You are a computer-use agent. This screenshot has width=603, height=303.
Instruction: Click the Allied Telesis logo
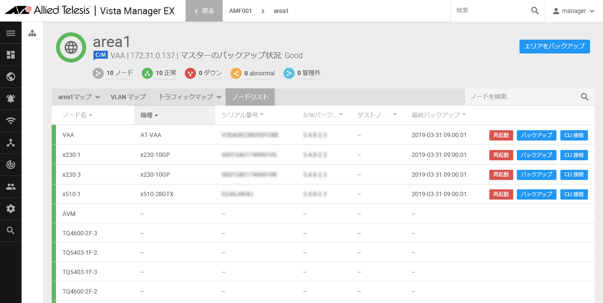point(47,10)
